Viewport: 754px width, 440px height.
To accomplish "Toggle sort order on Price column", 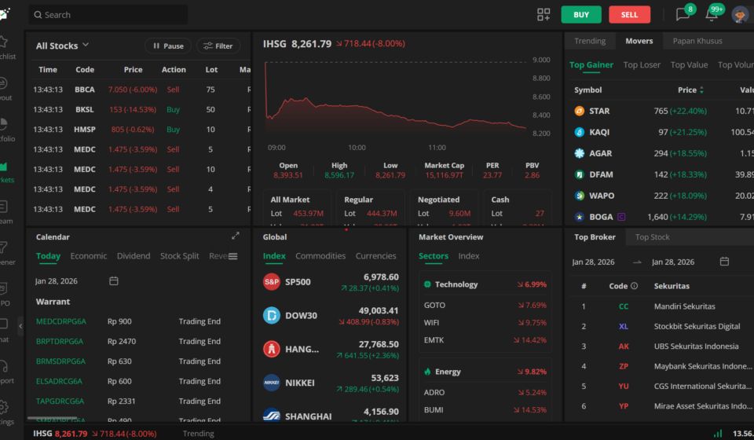I will coord(701,90).
